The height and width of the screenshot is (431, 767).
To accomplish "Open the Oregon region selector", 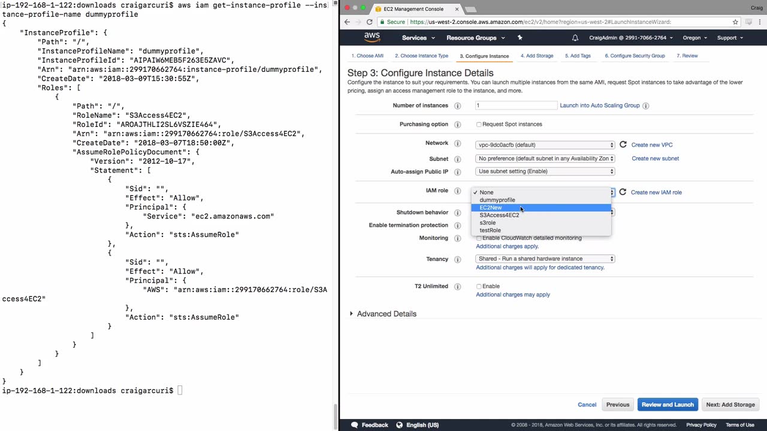I will (695, 38).
